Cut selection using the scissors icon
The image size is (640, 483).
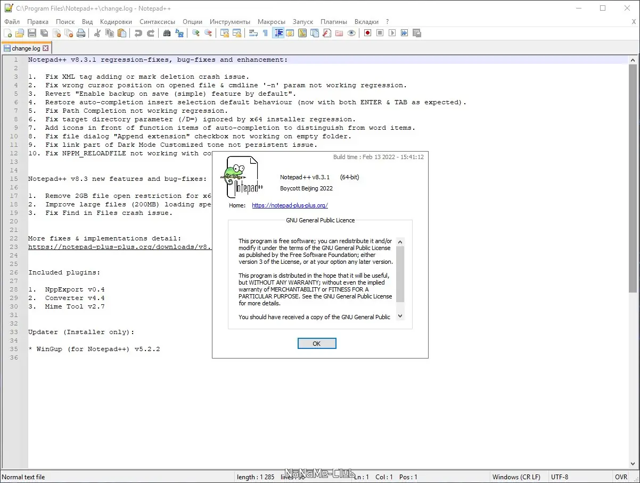(x=97, y=33)
